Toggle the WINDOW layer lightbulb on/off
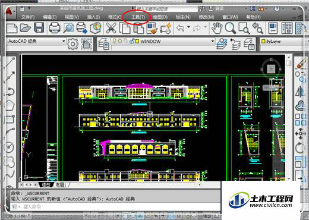The image size is (309, 220). click(x=114, y=41)
